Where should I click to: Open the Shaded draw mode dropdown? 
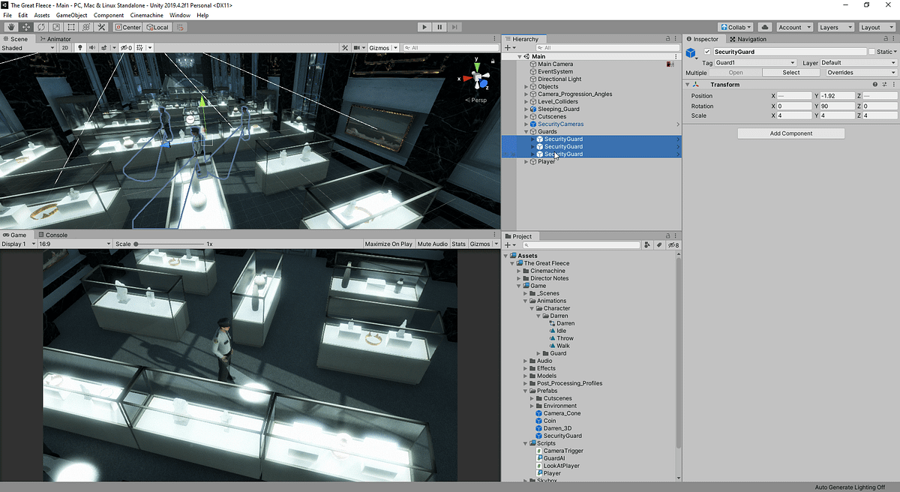(28, 47)
